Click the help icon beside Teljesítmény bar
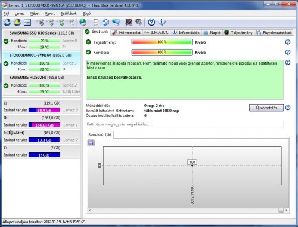Screen dimensions: 298x227 (x=288, y=42)
